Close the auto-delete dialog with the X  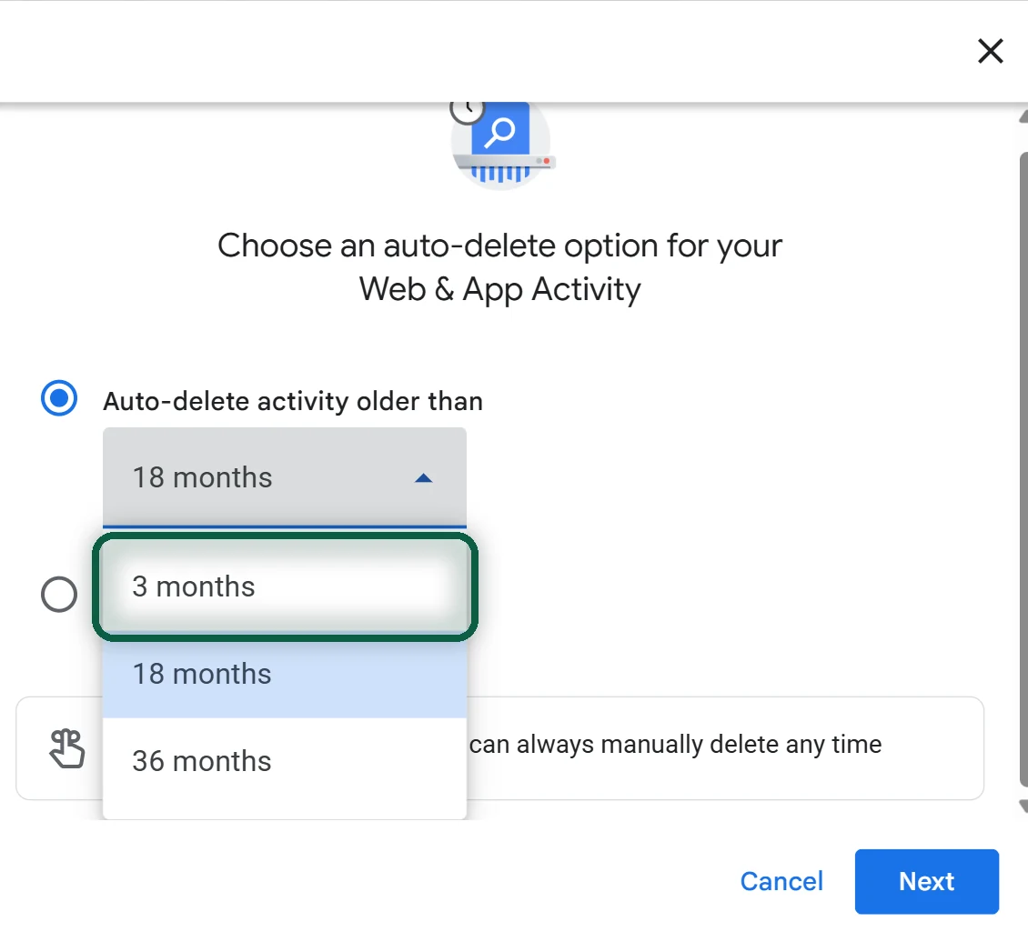point(990,50)
